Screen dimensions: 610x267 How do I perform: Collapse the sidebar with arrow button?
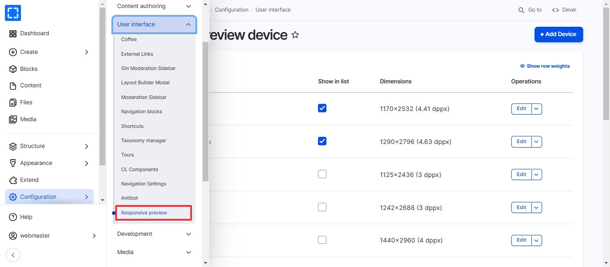point(13,255)
